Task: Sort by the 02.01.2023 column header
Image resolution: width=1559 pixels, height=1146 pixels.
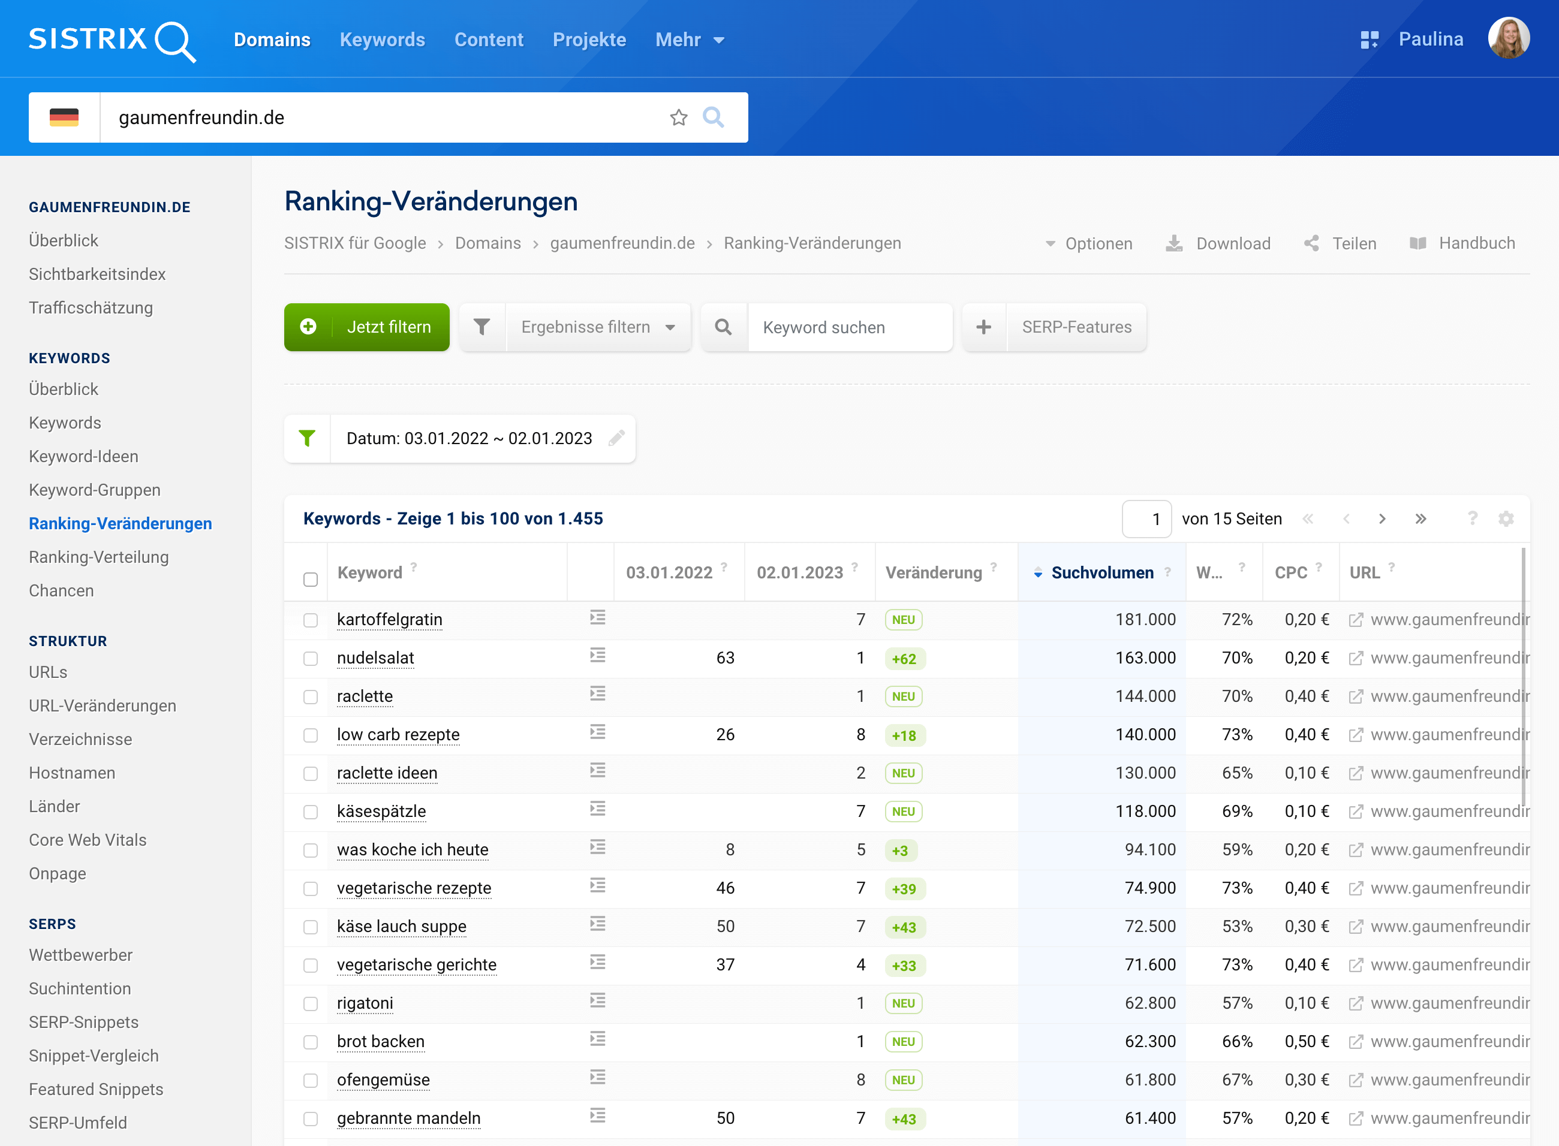Action: (799, 572)
